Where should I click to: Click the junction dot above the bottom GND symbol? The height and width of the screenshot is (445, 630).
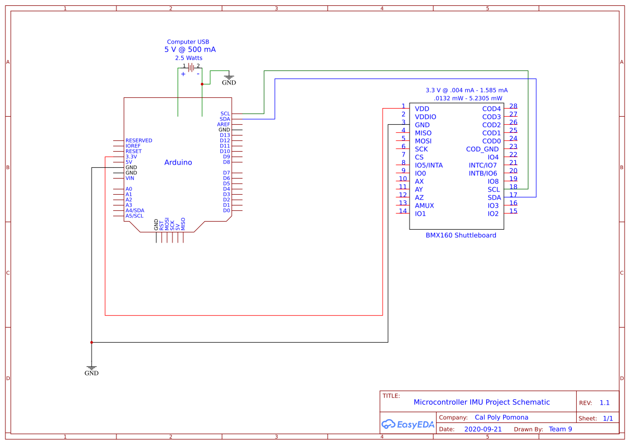click(x=92, y=342)
